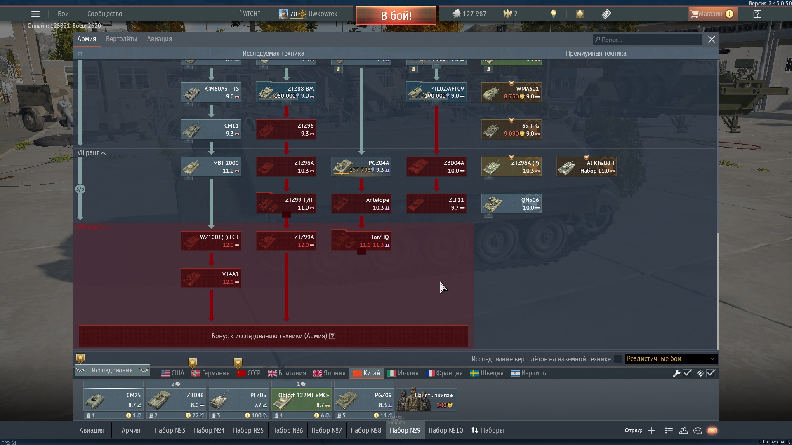This screenshot has height=445, width=792.
Task: Close the research tree window
Action: (x=712, y=40)
